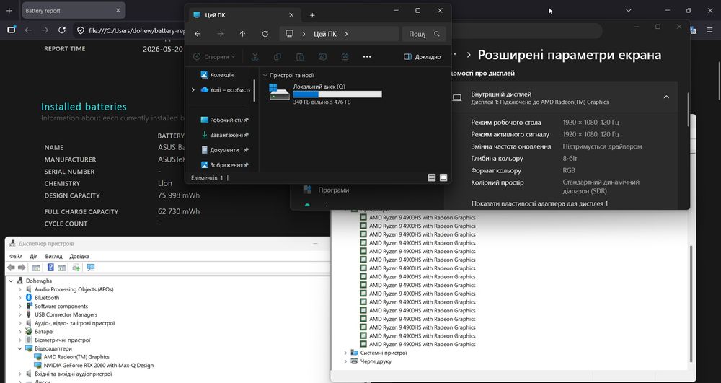Click the Cut scissors icon in Explorer
Screen dimensions: 721x383
tap(255, 56)
